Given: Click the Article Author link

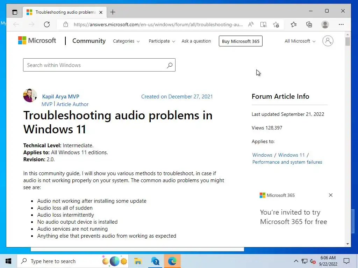Looking at the screenshot, I should pos(72,104).
